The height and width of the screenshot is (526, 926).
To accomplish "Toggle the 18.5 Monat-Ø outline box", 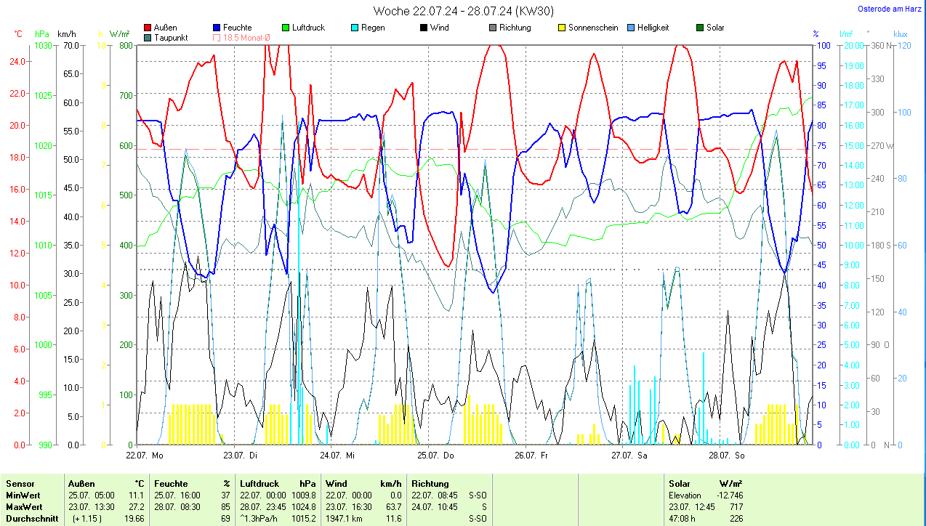I will click(x=217, y=37).
